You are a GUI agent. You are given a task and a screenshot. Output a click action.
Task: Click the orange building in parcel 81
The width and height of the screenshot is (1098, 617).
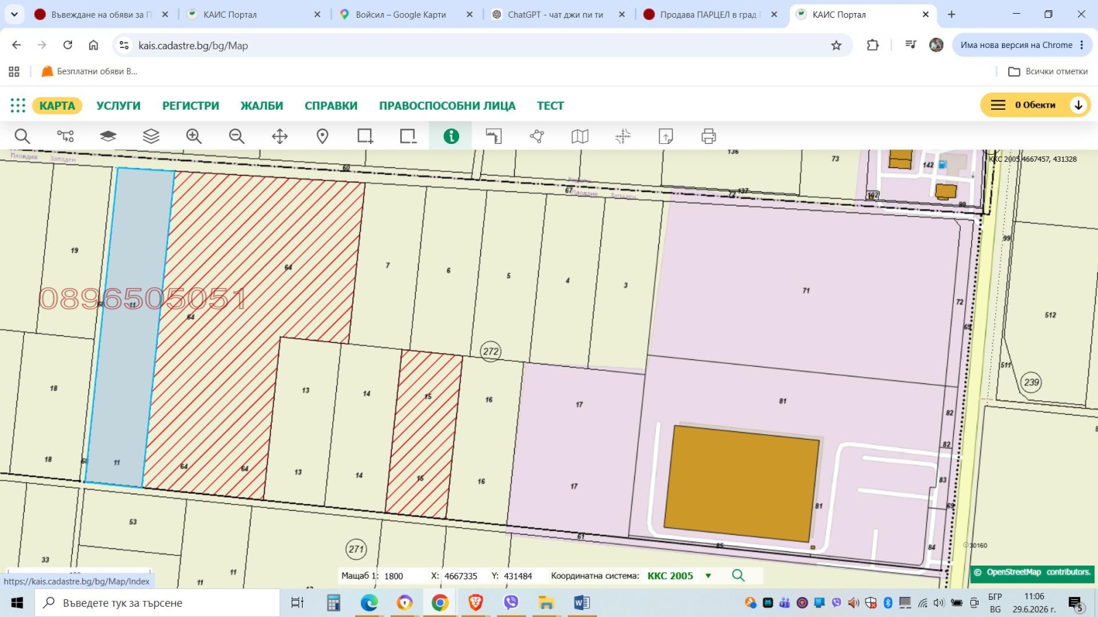(741, 483)
